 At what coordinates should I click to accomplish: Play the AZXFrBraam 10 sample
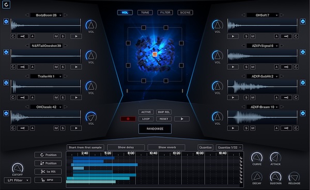point(233,128)
